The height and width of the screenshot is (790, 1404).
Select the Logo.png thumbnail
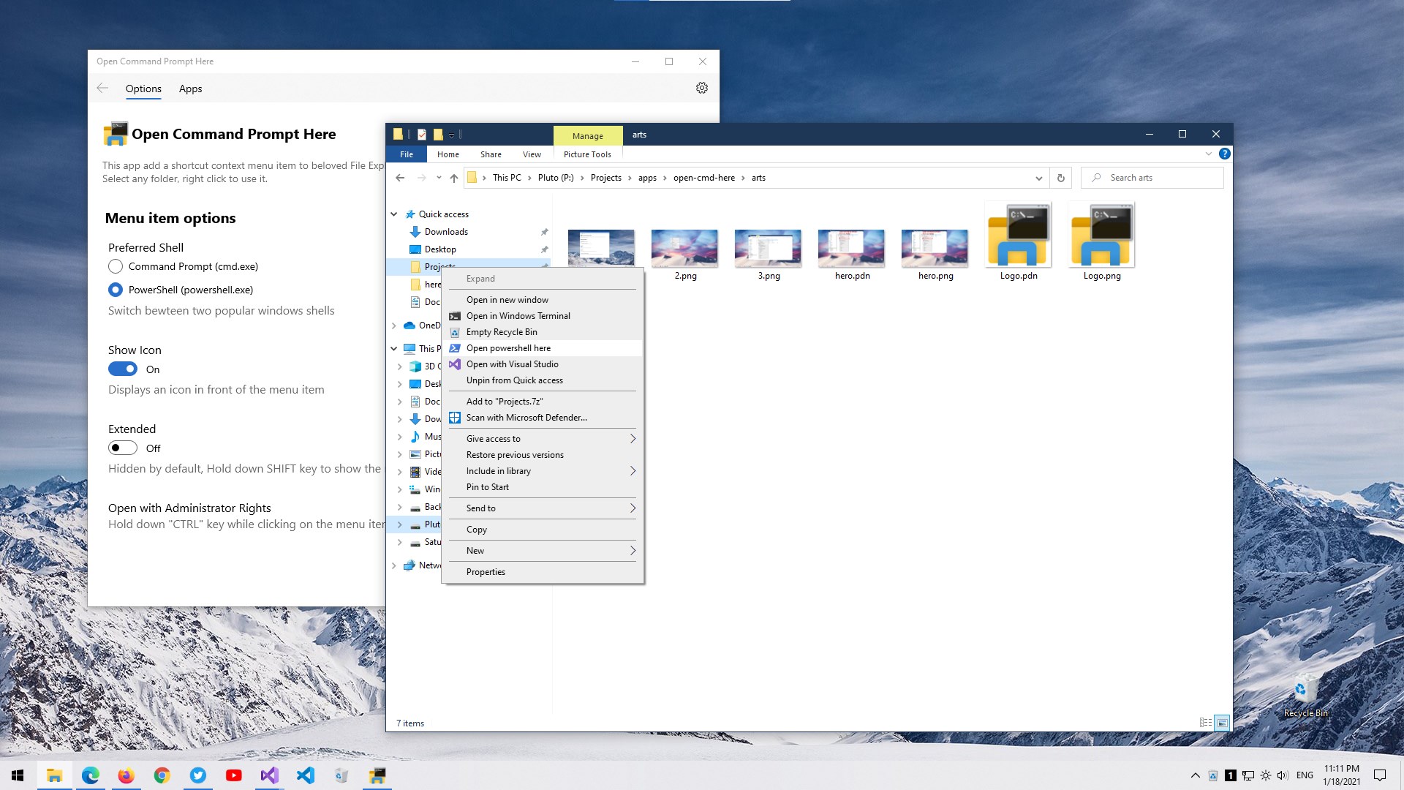coord(1101,241)
